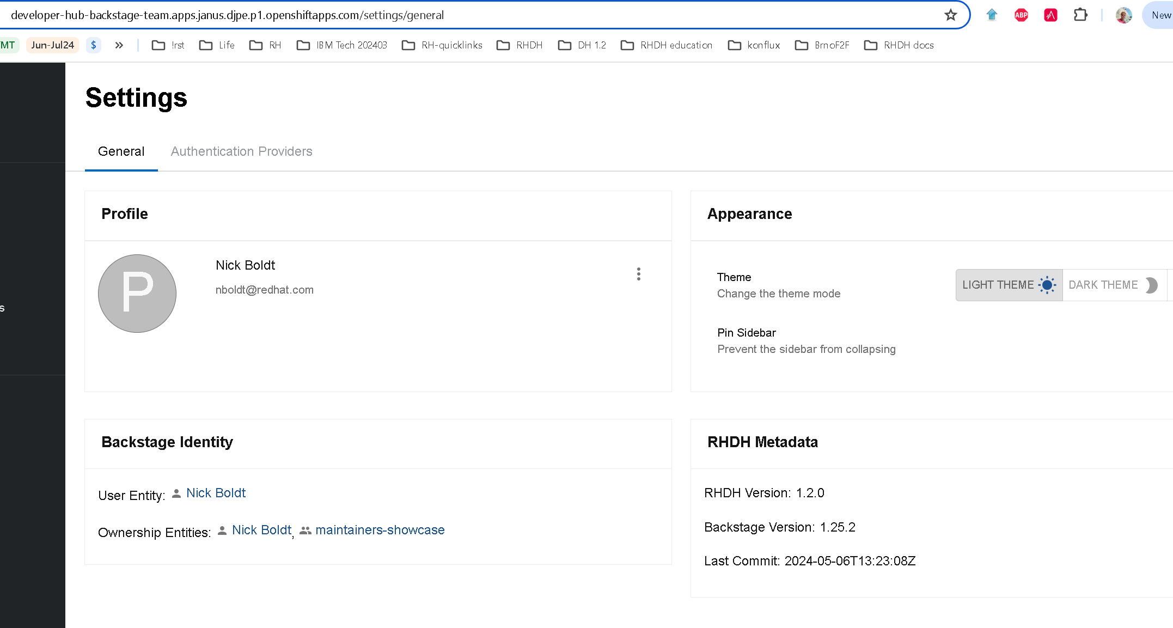Click the dollar sign bookmark icon
Viewport: 1173px width, 628px height.
click(94, 45)
